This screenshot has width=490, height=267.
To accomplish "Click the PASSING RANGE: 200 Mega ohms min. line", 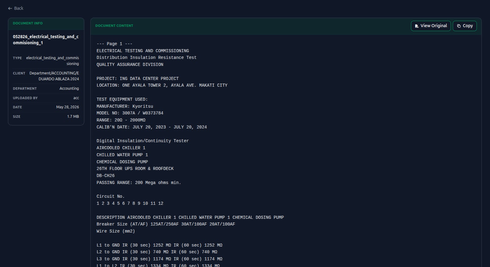I will click(139, 182).
